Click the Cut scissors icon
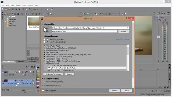This screenshot has width=172, height=97. (23, 9)
